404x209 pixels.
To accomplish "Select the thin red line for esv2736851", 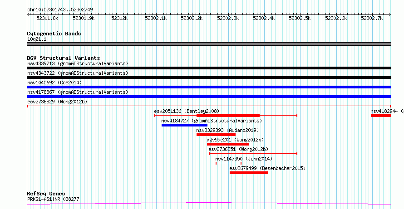I will point(253,154).
